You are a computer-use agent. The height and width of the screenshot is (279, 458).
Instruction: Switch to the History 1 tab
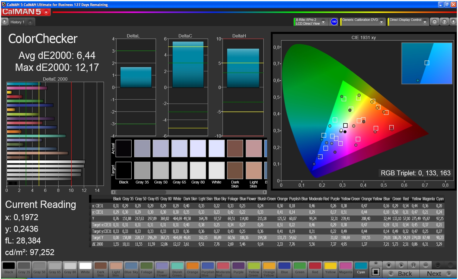click(x=17, y=22)
